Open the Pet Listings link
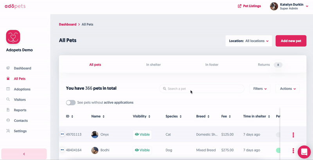The width and height of the screenshot is (313, 160). (249, 6)
